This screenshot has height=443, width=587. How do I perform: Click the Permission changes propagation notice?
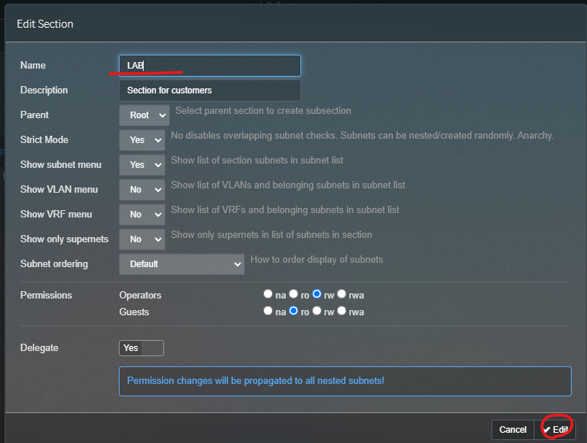pos(345,381)
